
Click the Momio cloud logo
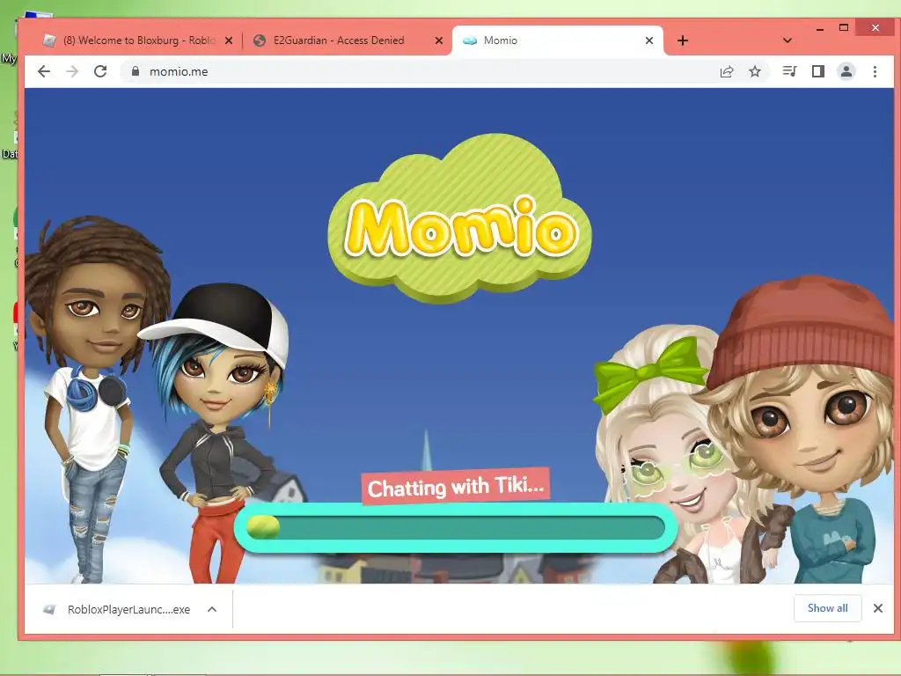[x=459, y=218]
